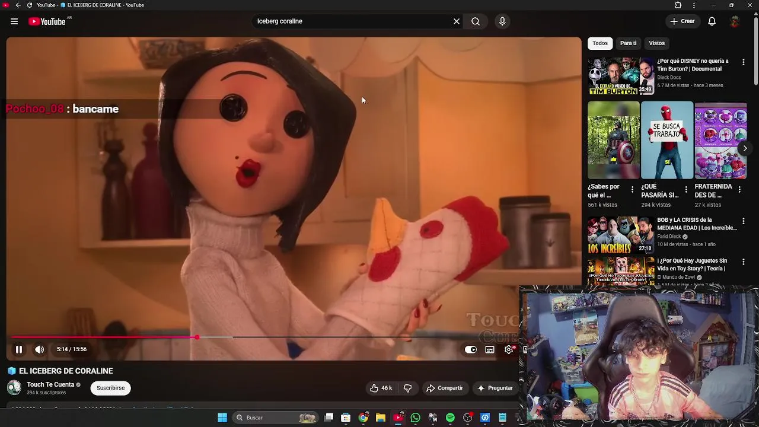Open OBS Studio from the taskbar
The width and height of the screenshot is (759, 427).
point(468,418)
